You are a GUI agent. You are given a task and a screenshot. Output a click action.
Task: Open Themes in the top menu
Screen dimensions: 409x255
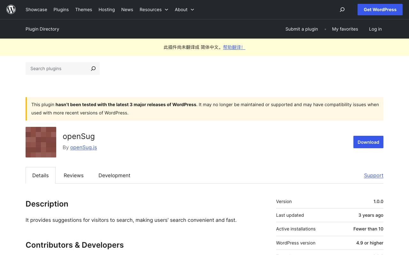click(x=84, y=10)
